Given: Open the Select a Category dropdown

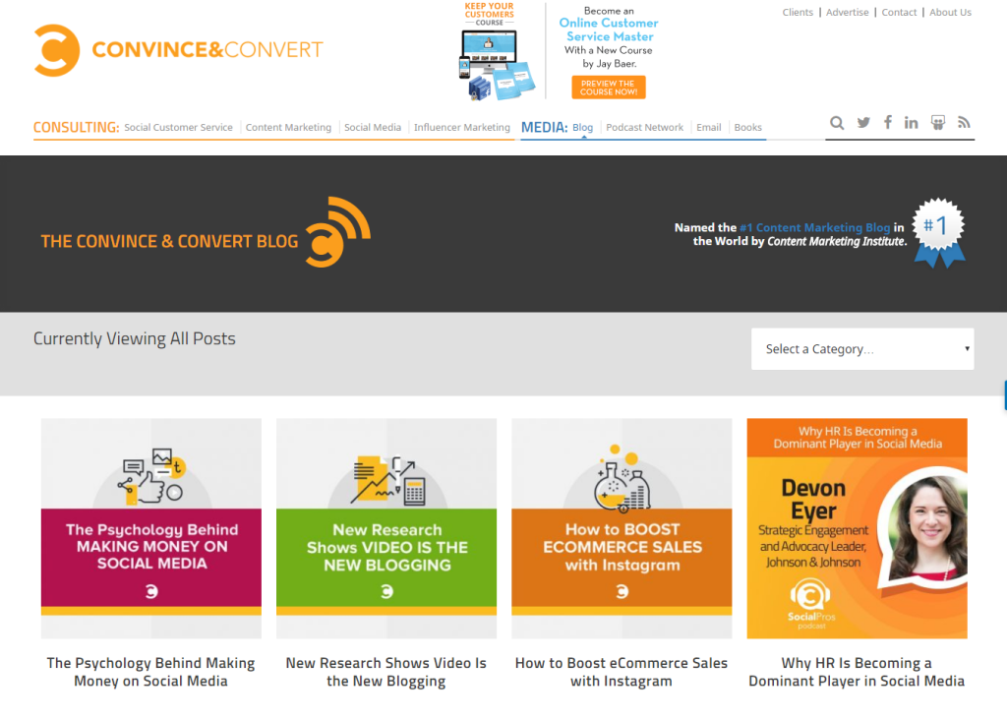Looking at the screenshot, I should click(x=862, y=349).
